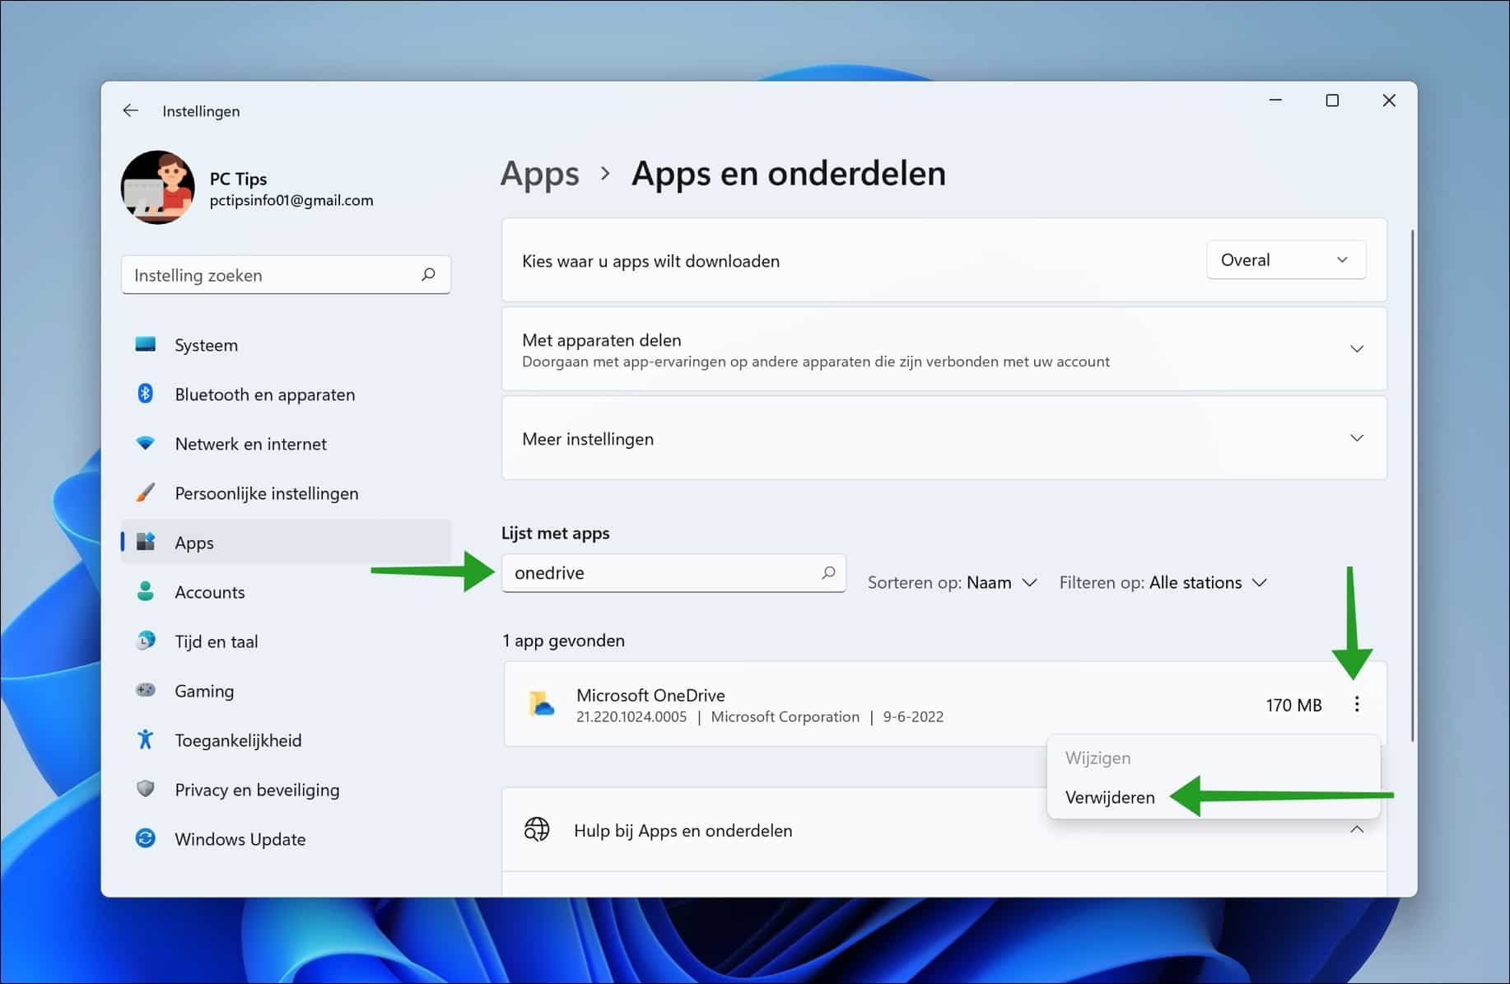
Task: Click the search icon in app list
Action: [827, 573]
